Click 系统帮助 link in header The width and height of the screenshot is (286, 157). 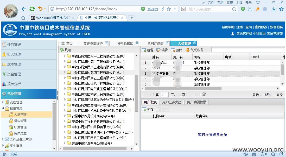[x=228, y=27]
